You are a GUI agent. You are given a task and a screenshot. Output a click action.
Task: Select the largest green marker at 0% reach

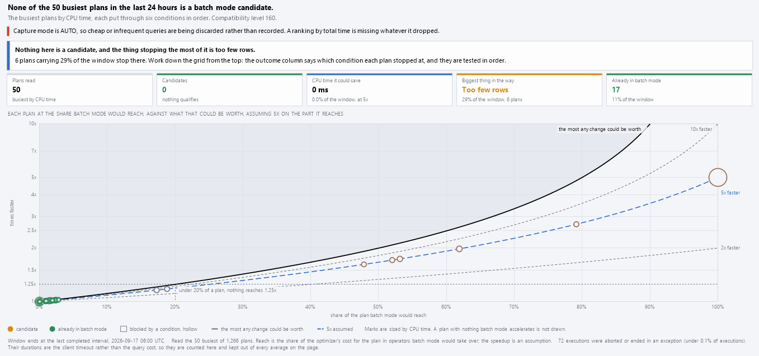coord(39,302)
